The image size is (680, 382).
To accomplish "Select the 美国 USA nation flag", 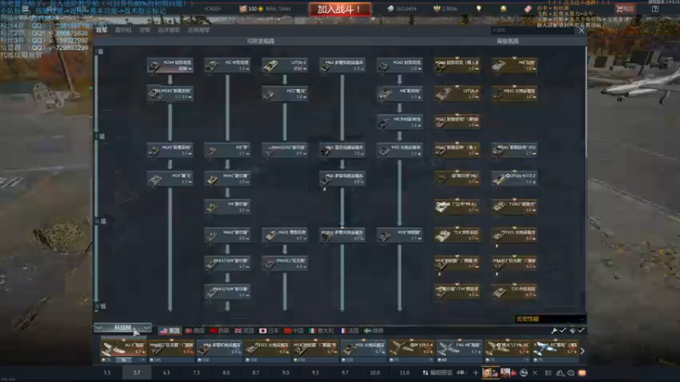I will (169, 330).
